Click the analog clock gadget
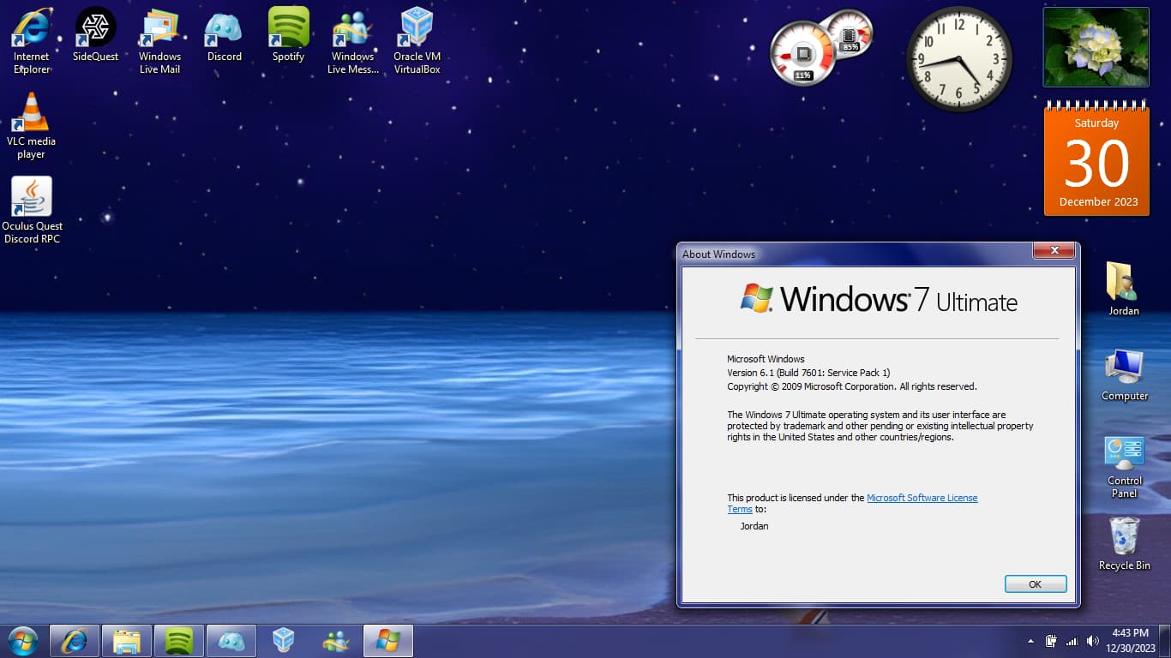 pyautogui.click(x=959, y=60)
